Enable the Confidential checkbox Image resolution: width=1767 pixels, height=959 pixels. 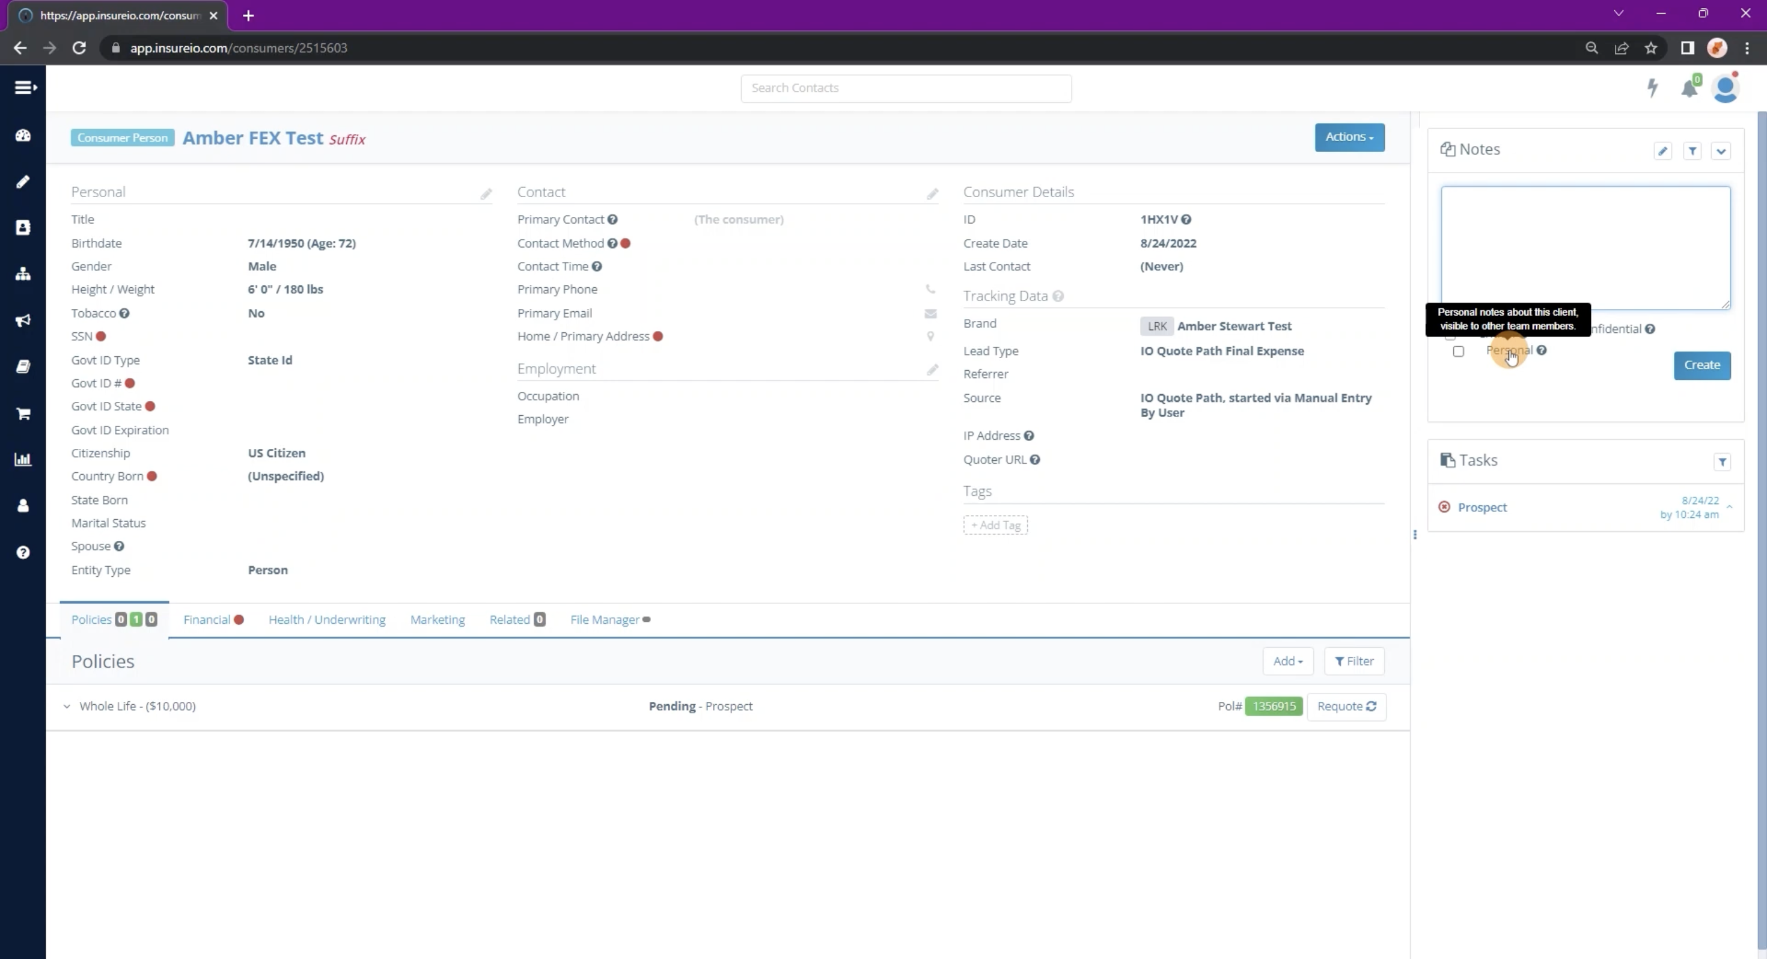pos(1451,334)
